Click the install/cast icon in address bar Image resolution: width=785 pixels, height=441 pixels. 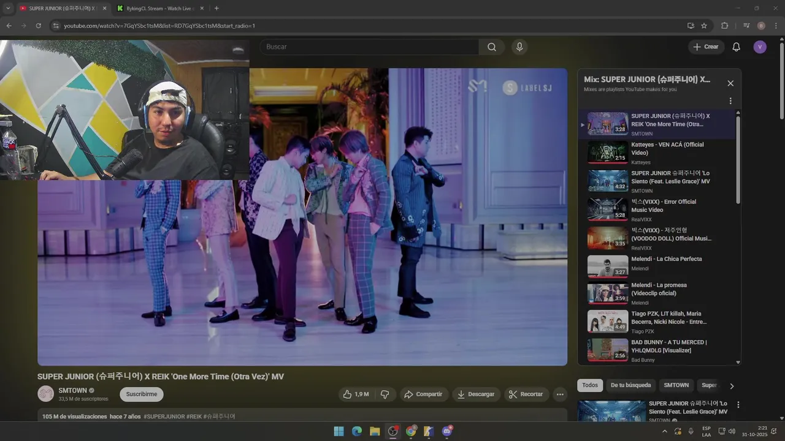coord(691,26)
